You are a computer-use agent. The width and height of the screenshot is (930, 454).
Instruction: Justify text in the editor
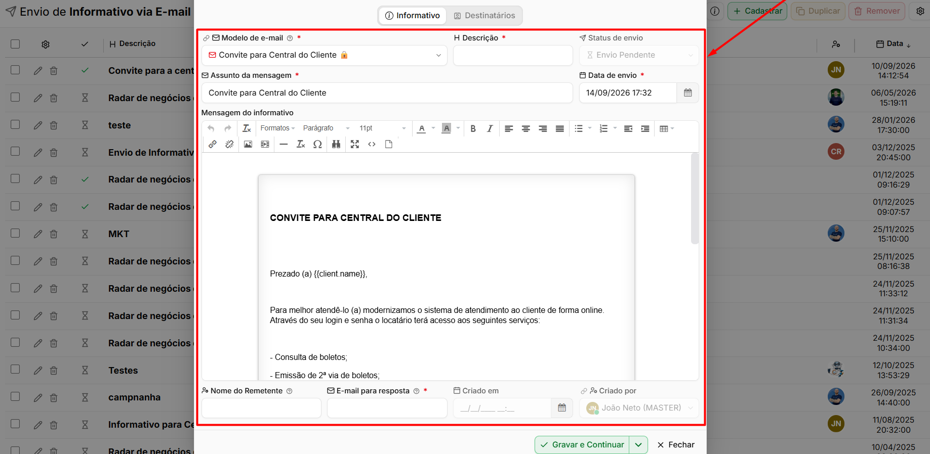point(559,128)
